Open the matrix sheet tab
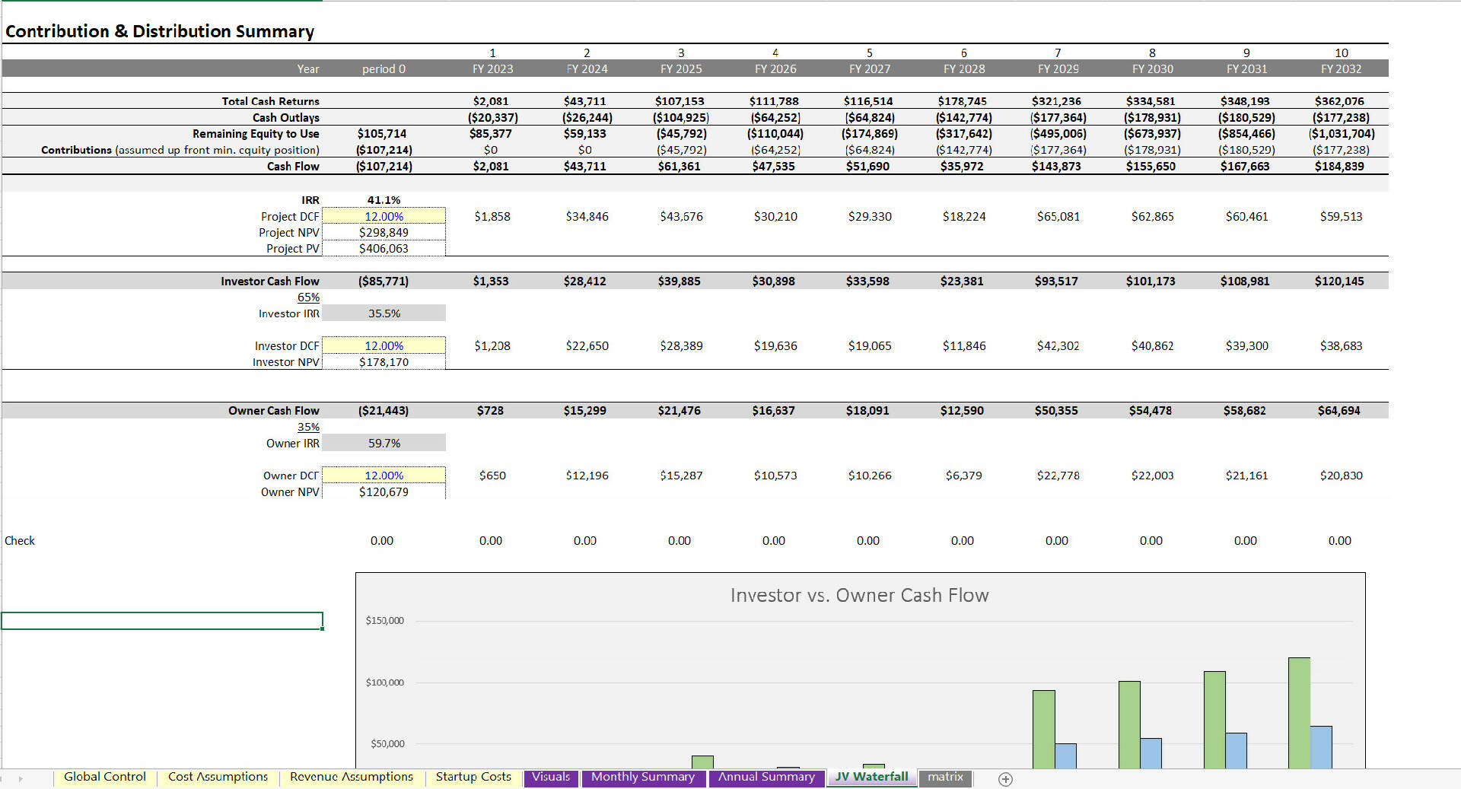The height and width of the screenshot is (789, 1461). 945,777
